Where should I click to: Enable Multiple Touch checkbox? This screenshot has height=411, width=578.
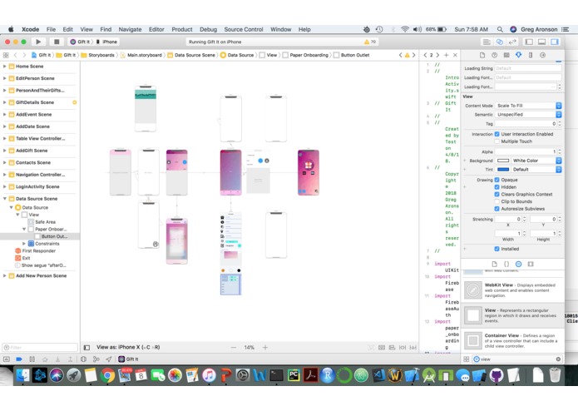coord(496,141)
